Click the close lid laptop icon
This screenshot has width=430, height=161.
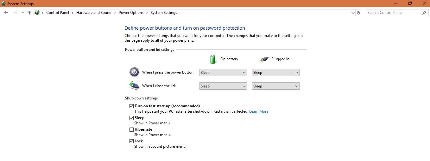pos(134,86)
